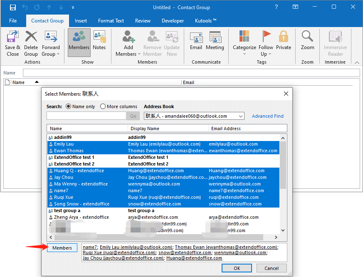Click Undo in quick access toolbar

pos(25,7)
